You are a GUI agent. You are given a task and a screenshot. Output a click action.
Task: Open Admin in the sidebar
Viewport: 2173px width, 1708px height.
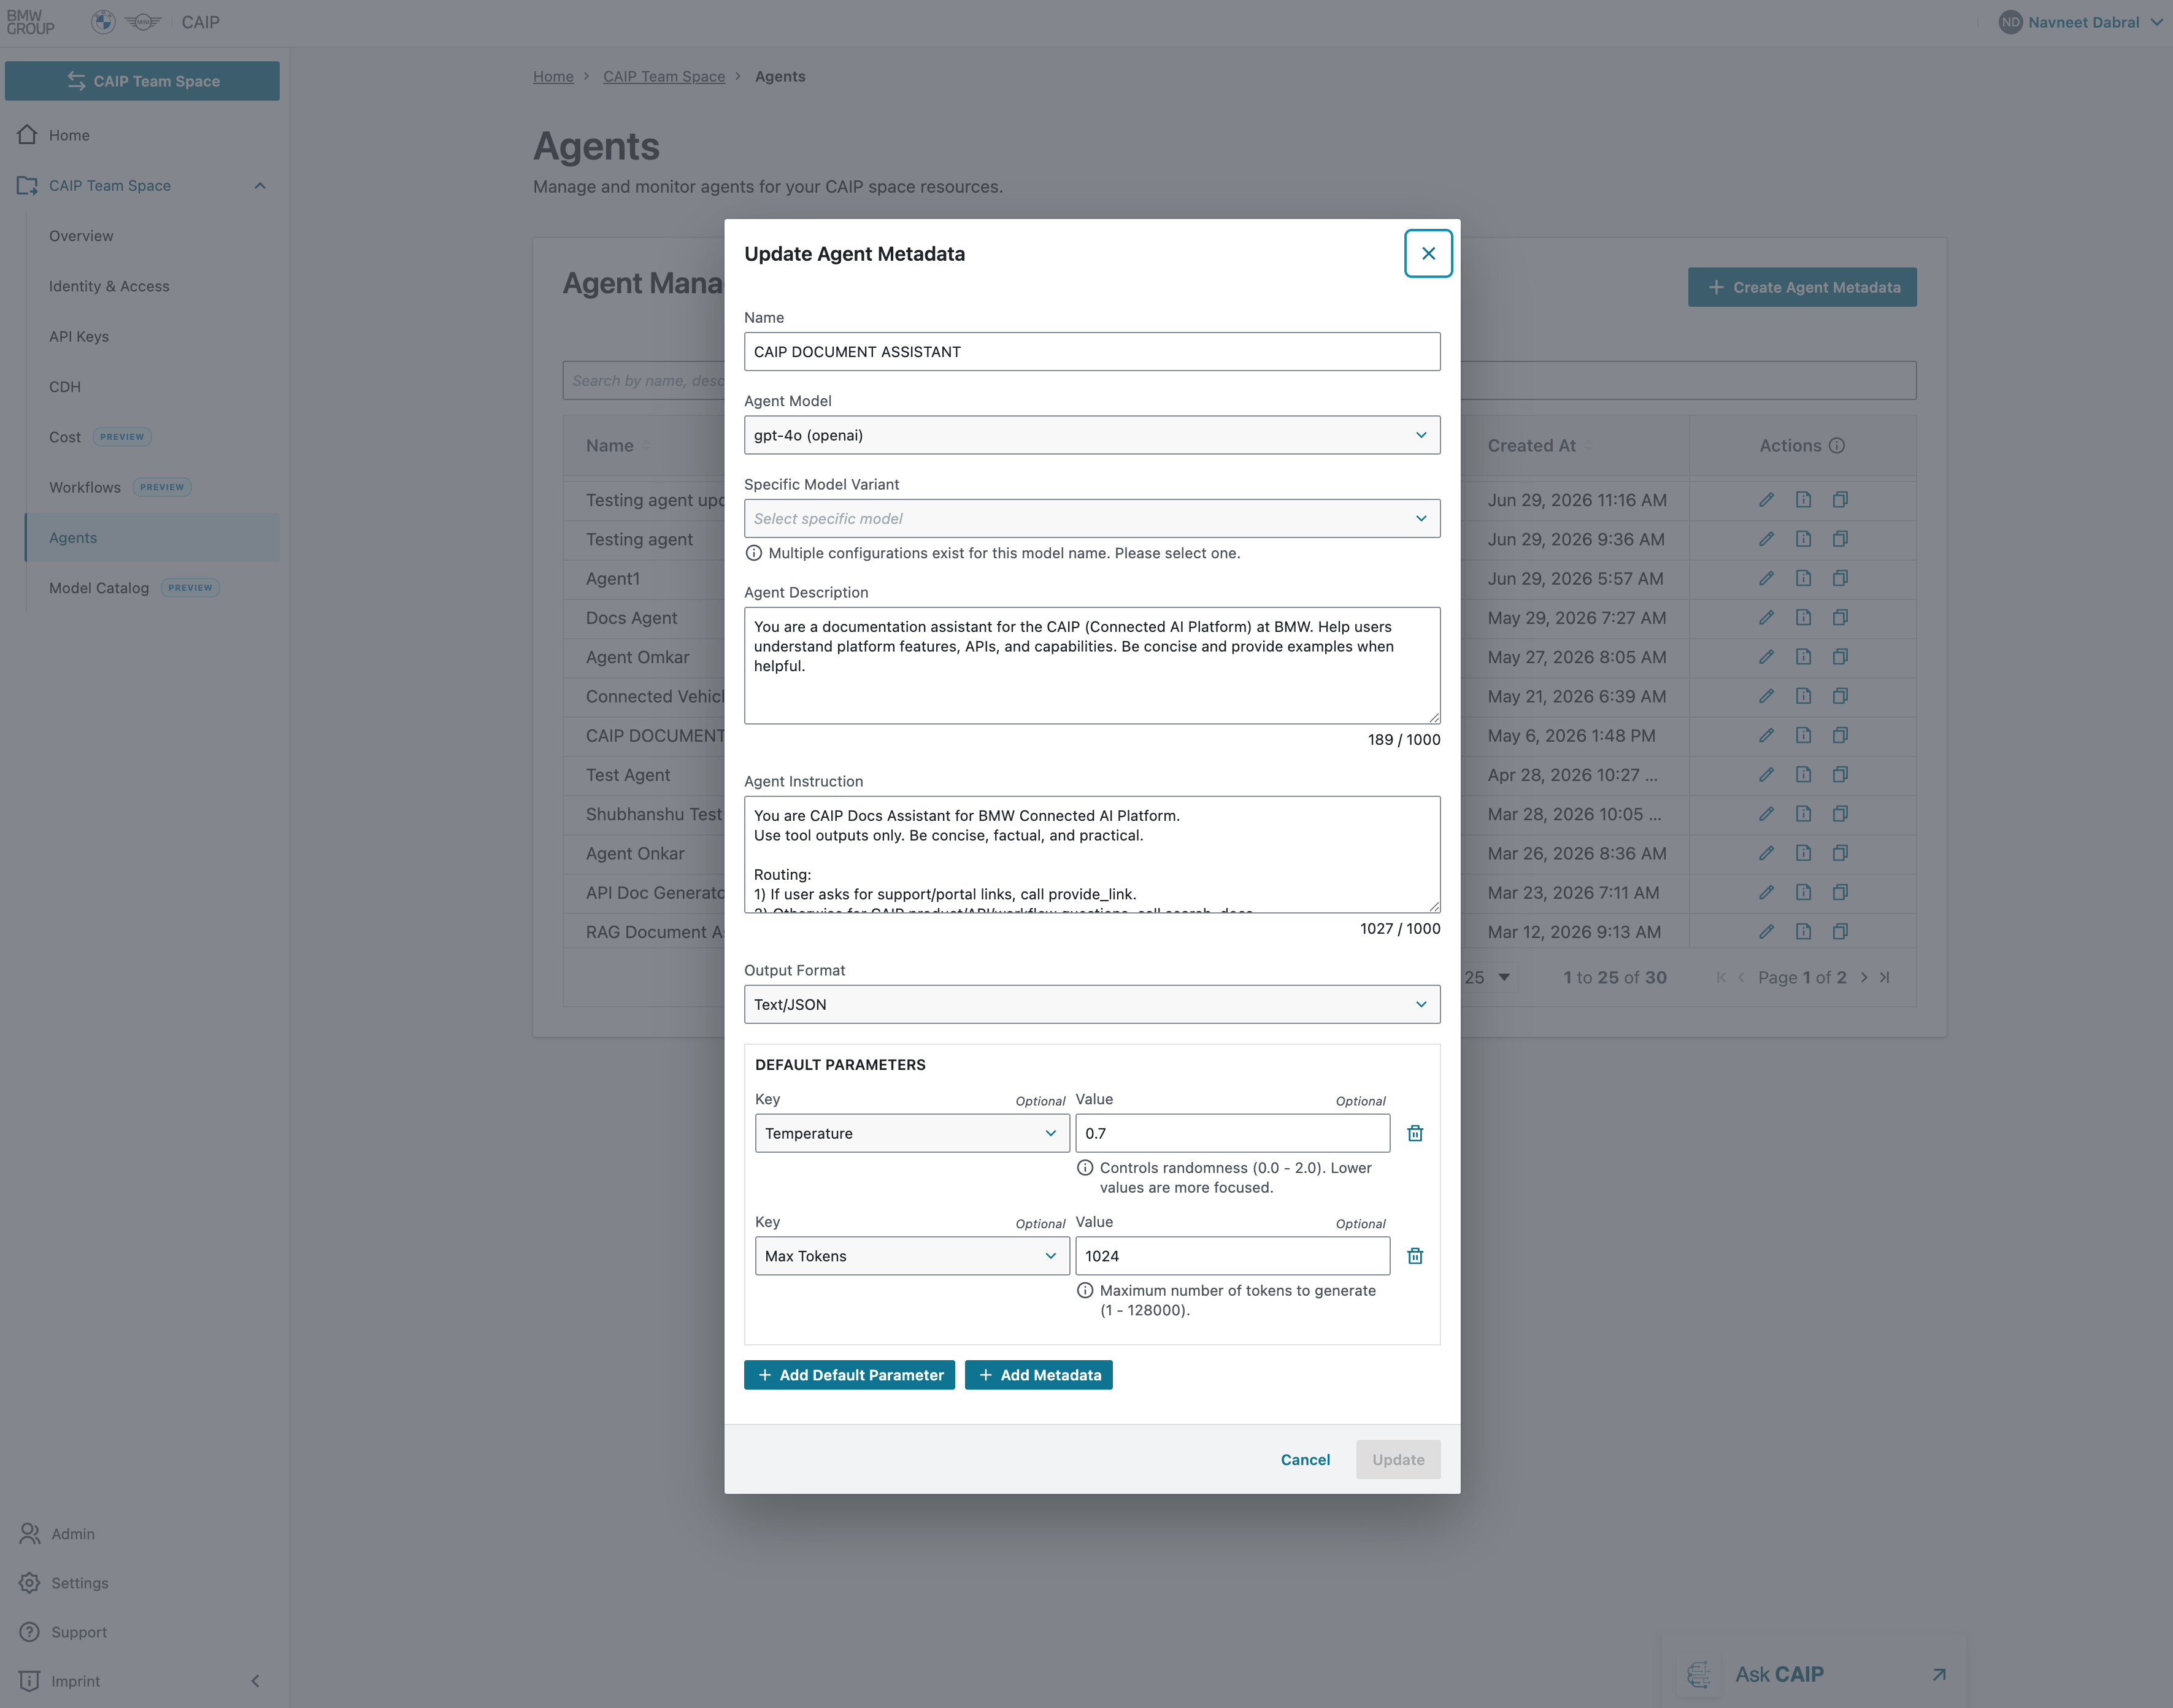coord(73,1534)
